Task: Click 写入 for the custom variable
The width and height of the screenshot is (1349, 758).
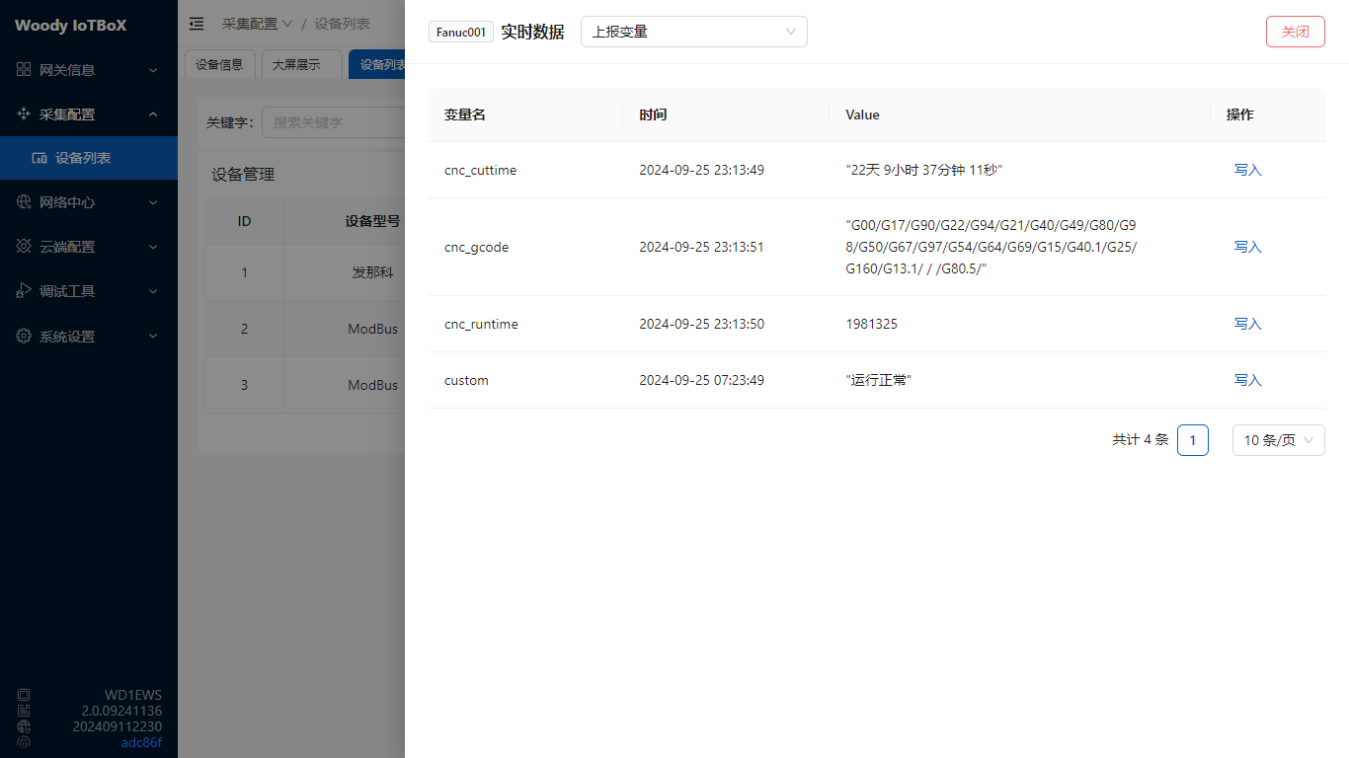Action: 1247,380
